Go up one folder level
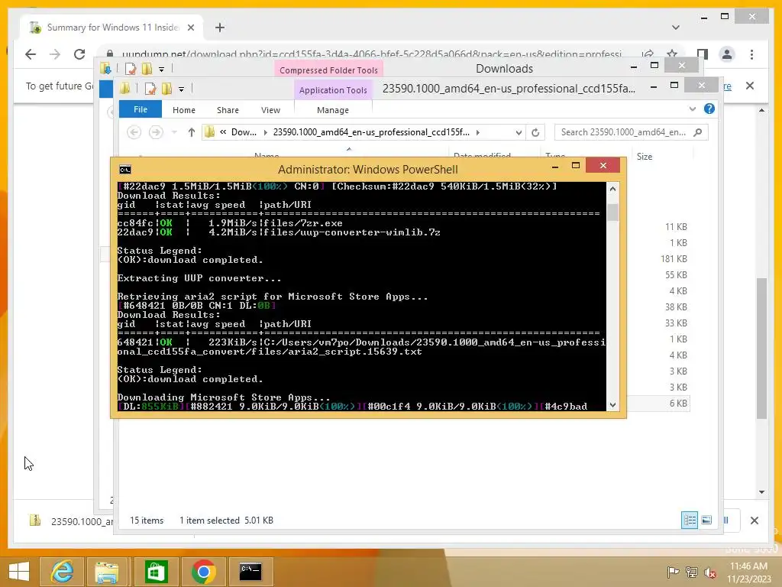 [x=192, y=132]
